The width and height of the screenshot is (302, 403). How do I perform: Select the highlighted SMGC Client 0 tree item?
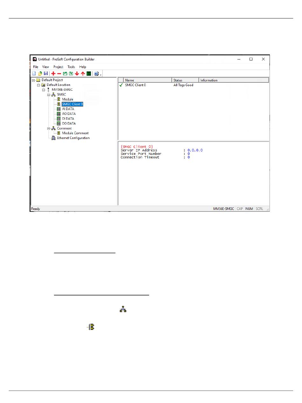pos(72,104)
